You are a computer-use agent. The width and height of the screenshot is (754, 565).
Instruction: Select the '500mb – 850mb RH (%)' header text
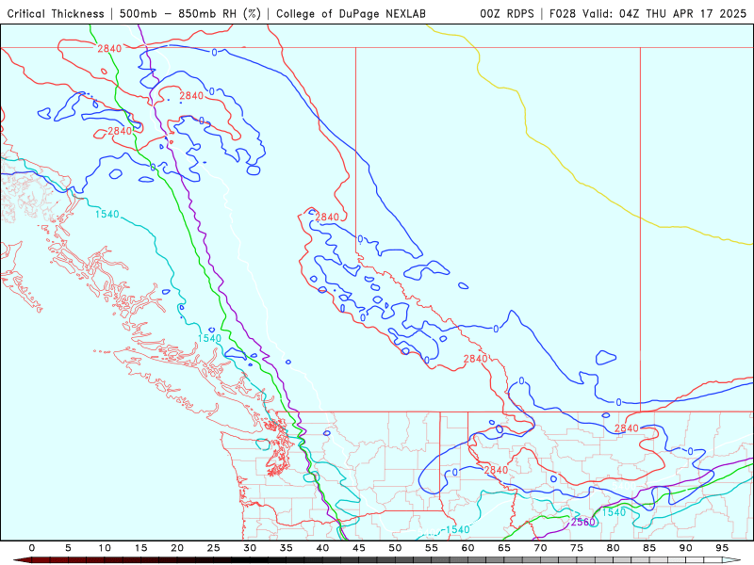click(190, 13)
